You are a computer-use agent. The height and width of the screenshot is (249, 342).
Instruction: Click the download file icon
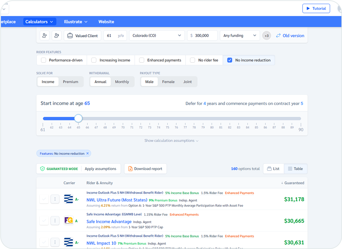[130, 169]
